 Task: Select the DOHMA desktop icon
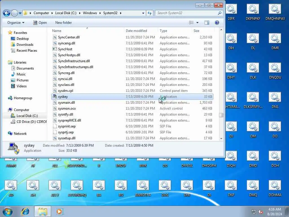click(275, 189)
